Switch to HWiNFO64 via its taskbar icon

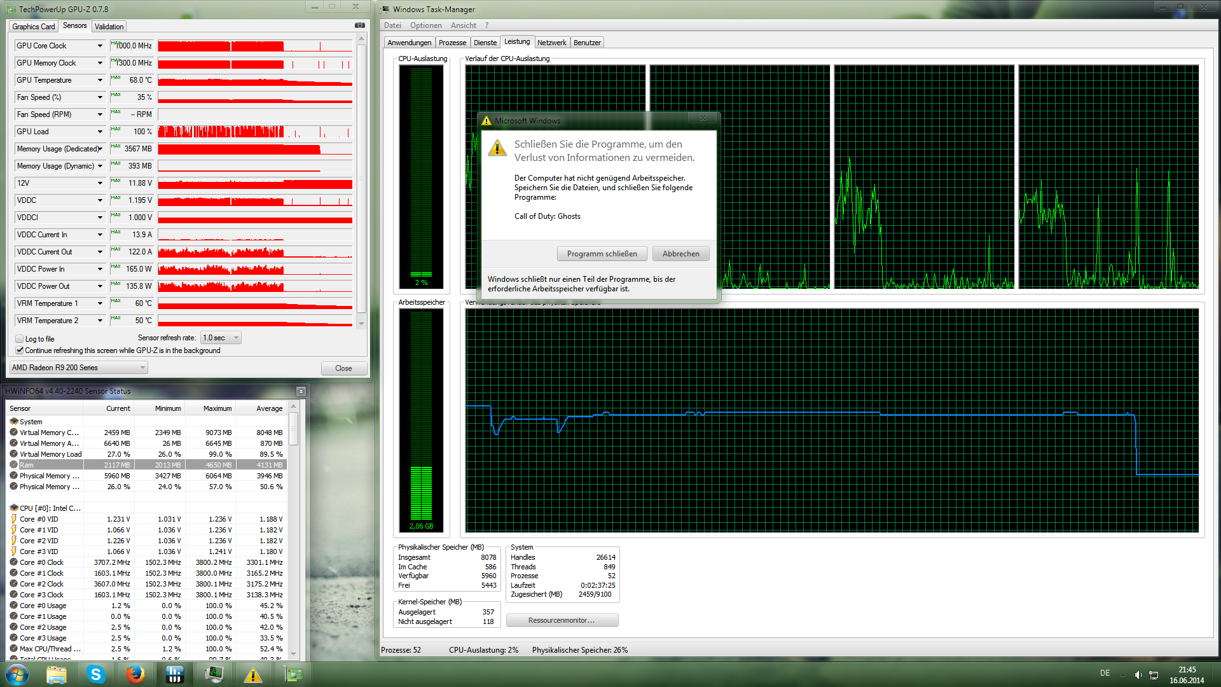click(x=174, y=674)
